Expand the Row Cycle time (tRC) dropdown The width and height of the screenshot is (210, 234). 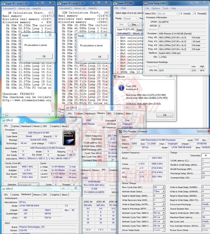coord(164,187)
